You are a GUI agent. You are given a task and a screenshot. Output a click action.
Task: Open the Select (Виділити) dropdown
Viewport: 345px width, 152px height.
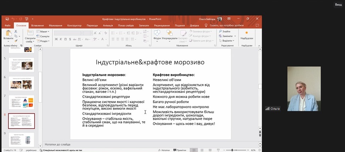point(227,41)
